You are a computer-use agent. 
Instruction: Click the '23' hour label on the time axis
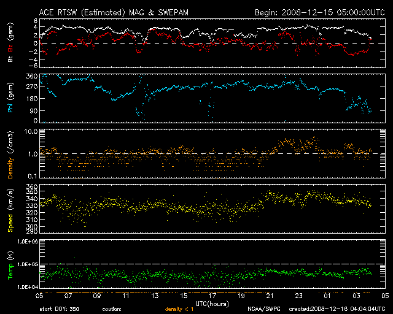299,296
